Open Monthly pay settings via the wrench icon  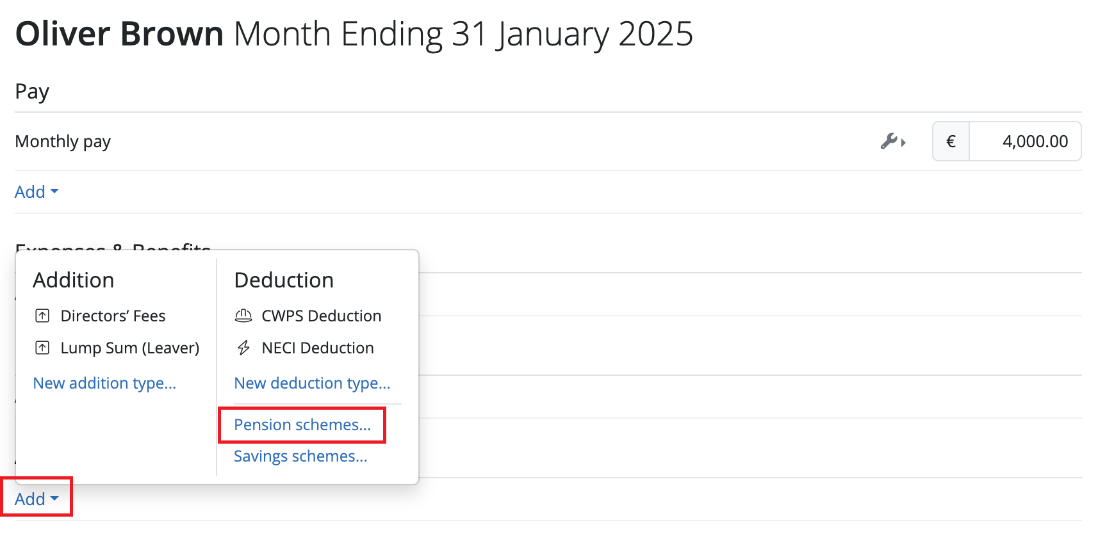tap(890, 141)
